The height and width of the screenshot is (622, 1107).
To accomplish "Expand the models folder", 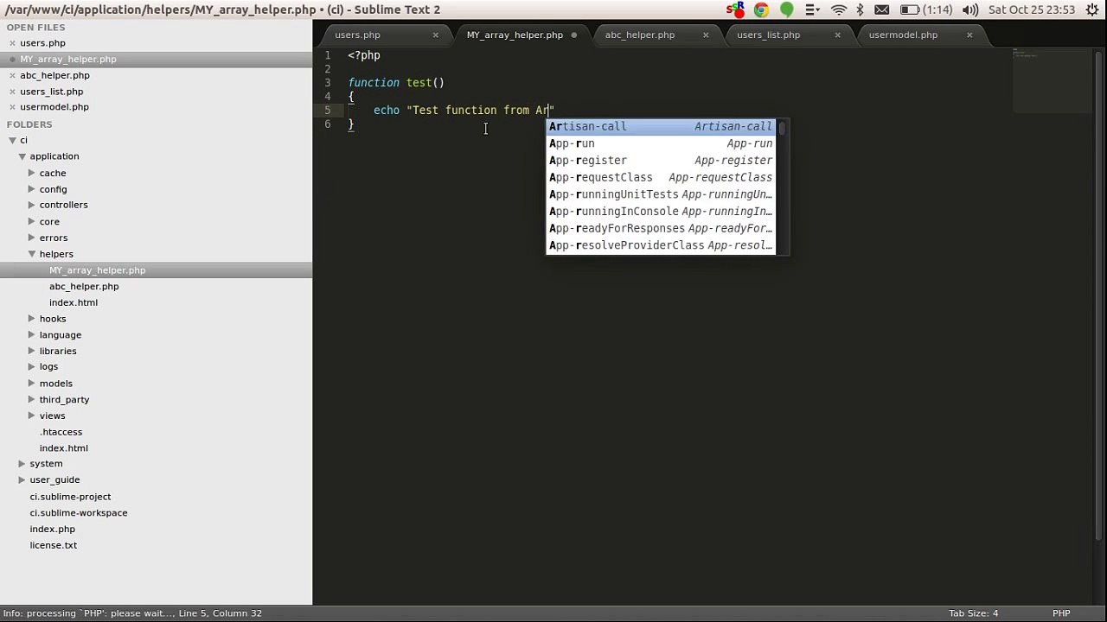I will [x=32, y=383].
